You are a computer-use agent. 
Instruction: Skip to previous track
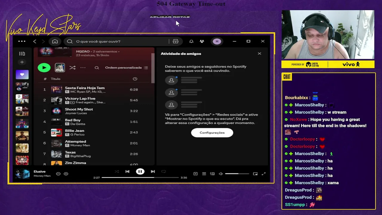[x=127, y=172]
